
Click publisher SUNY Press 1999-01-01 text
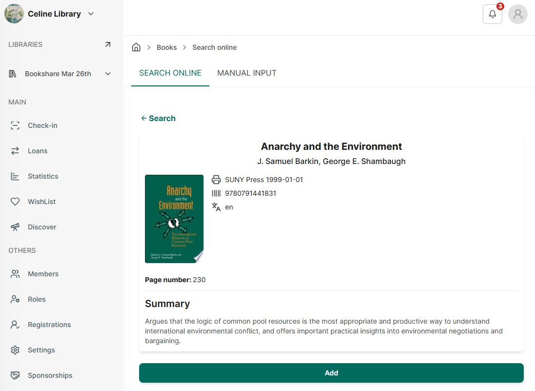click(264, 180)
